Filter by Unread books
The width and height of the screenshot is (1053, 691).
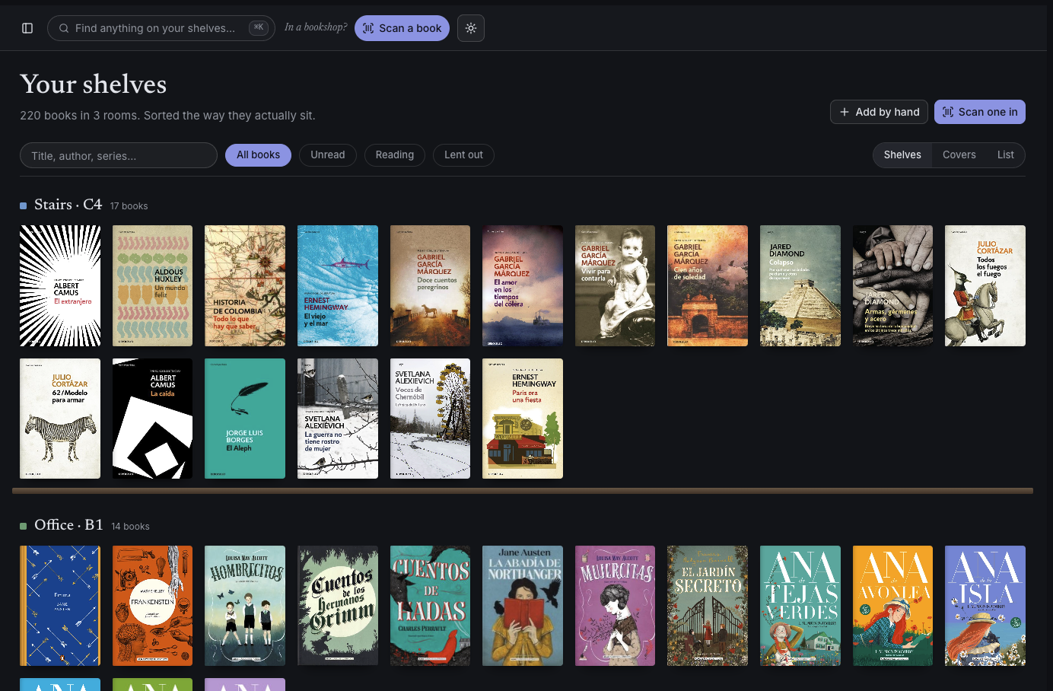point(328,154)
